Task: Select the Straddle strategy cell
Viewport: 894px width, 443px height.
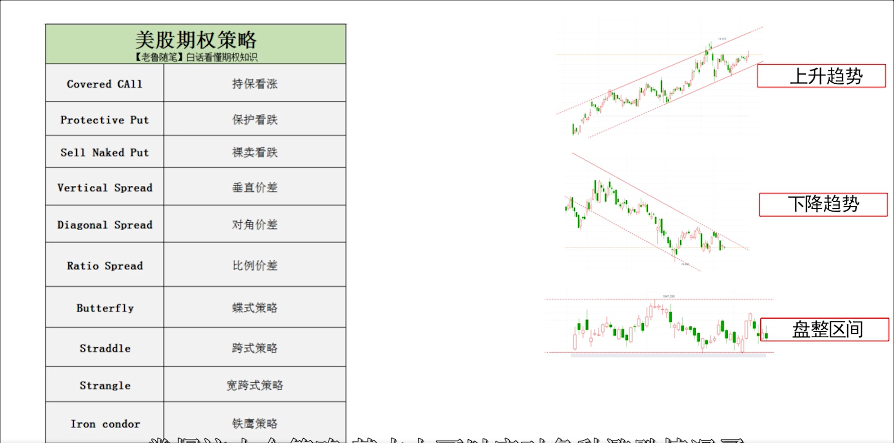Action: click(105, 348)
